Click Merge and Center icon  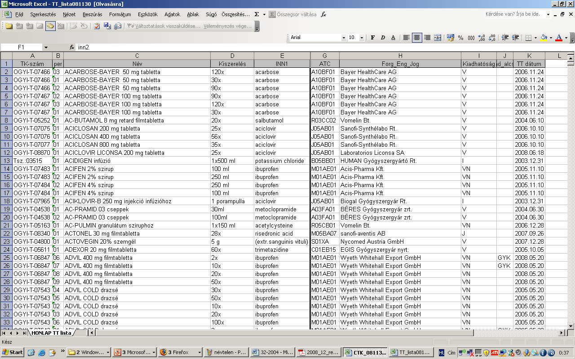click(x=438, y=38)
